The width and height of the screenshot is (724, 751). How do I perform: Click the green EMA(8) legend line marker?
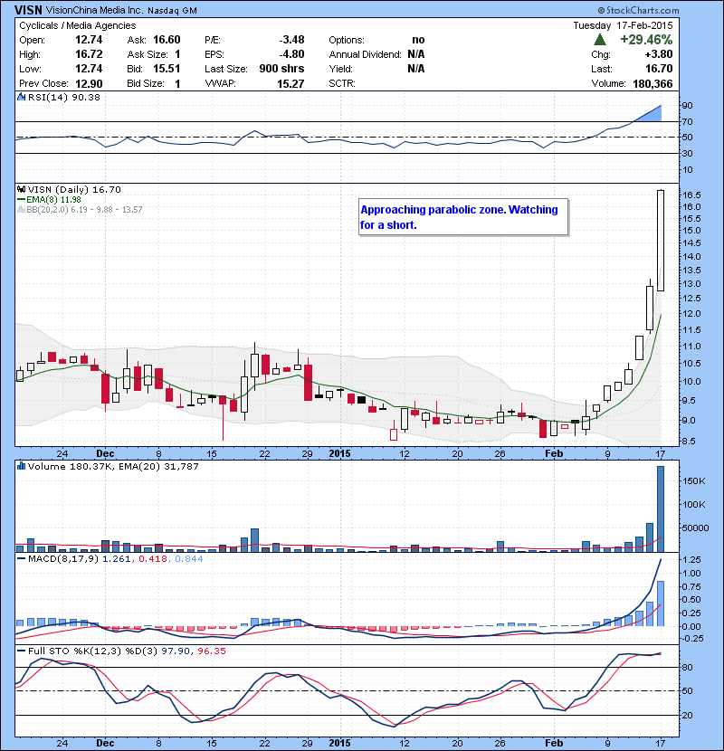(21, 200)
